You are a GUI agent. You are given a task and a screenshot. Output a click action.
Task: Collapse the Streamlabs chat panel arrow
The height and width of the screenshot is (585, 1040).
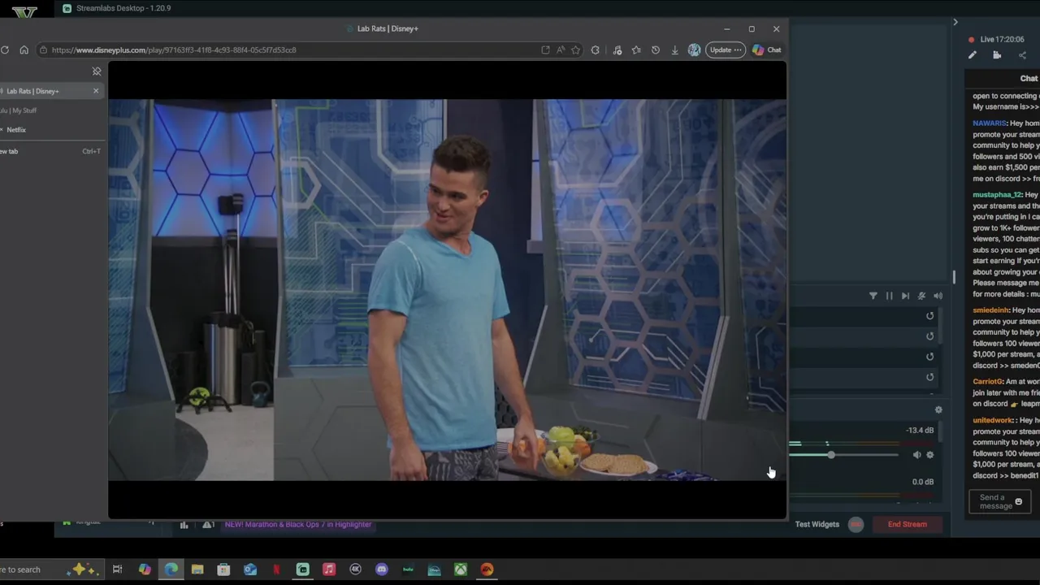pyautogui.click(x=955, y=22)
